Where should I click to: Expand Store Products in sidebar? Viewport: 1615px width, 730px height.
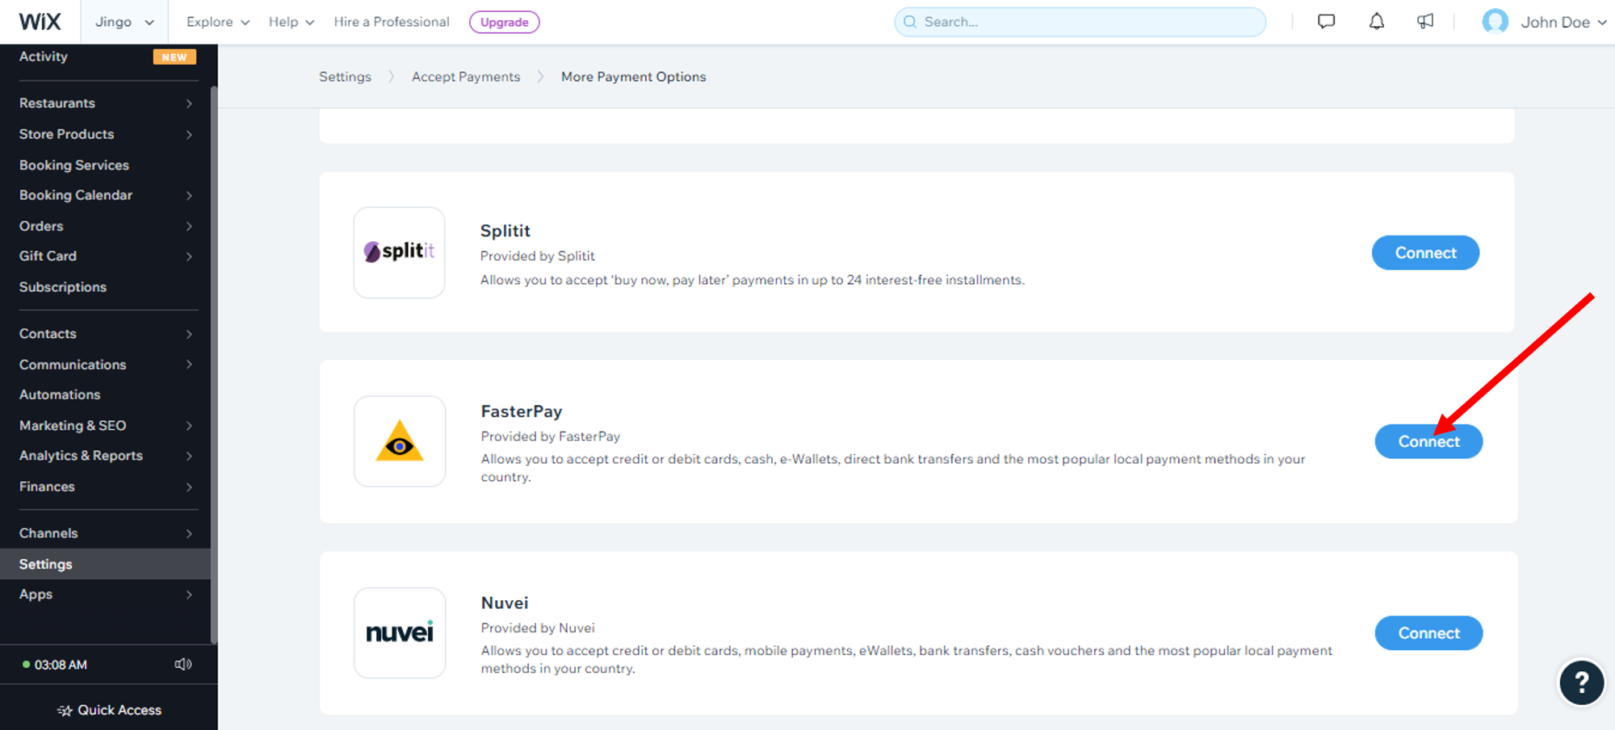pos(189,134)
